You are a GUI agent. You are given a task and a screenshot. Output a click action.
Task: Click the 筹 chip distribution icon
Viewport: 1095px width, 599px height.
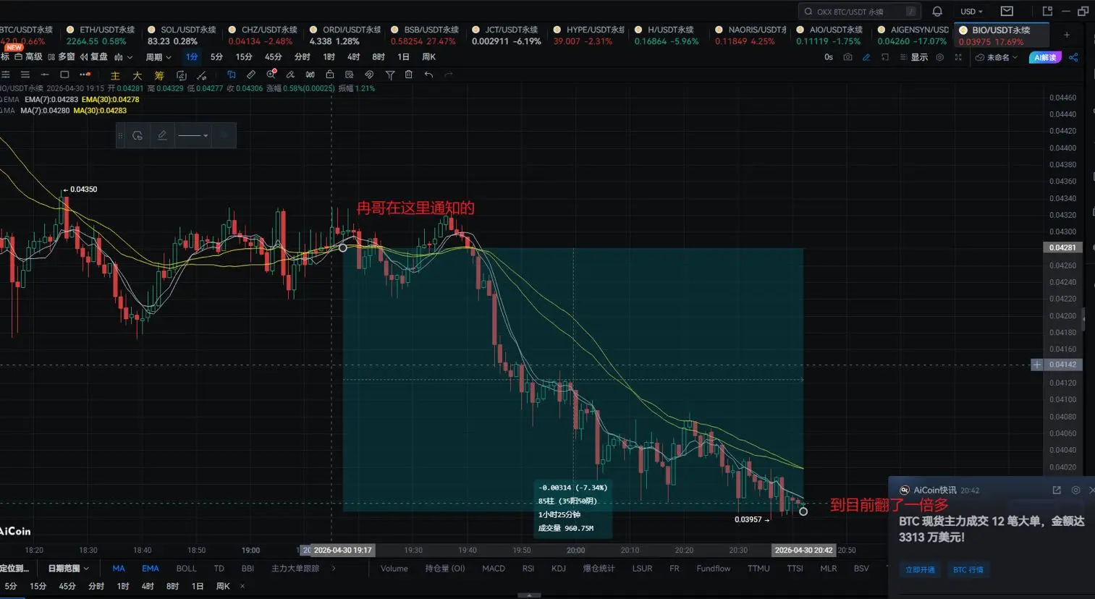coord(159,75)
